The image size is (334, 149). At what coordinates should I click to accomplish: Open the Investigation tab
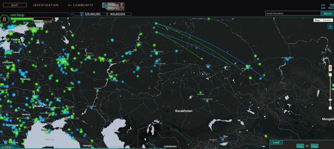[46, 5]
